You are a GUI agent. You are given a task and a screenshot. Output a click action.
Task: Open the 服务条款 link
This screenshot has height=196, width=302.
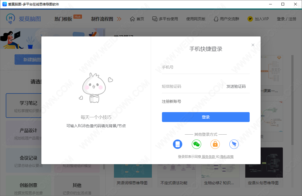pos(209,157)
